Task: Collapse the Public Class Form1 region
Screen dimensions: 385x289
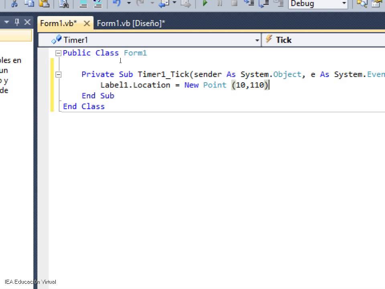Action: 58,53
